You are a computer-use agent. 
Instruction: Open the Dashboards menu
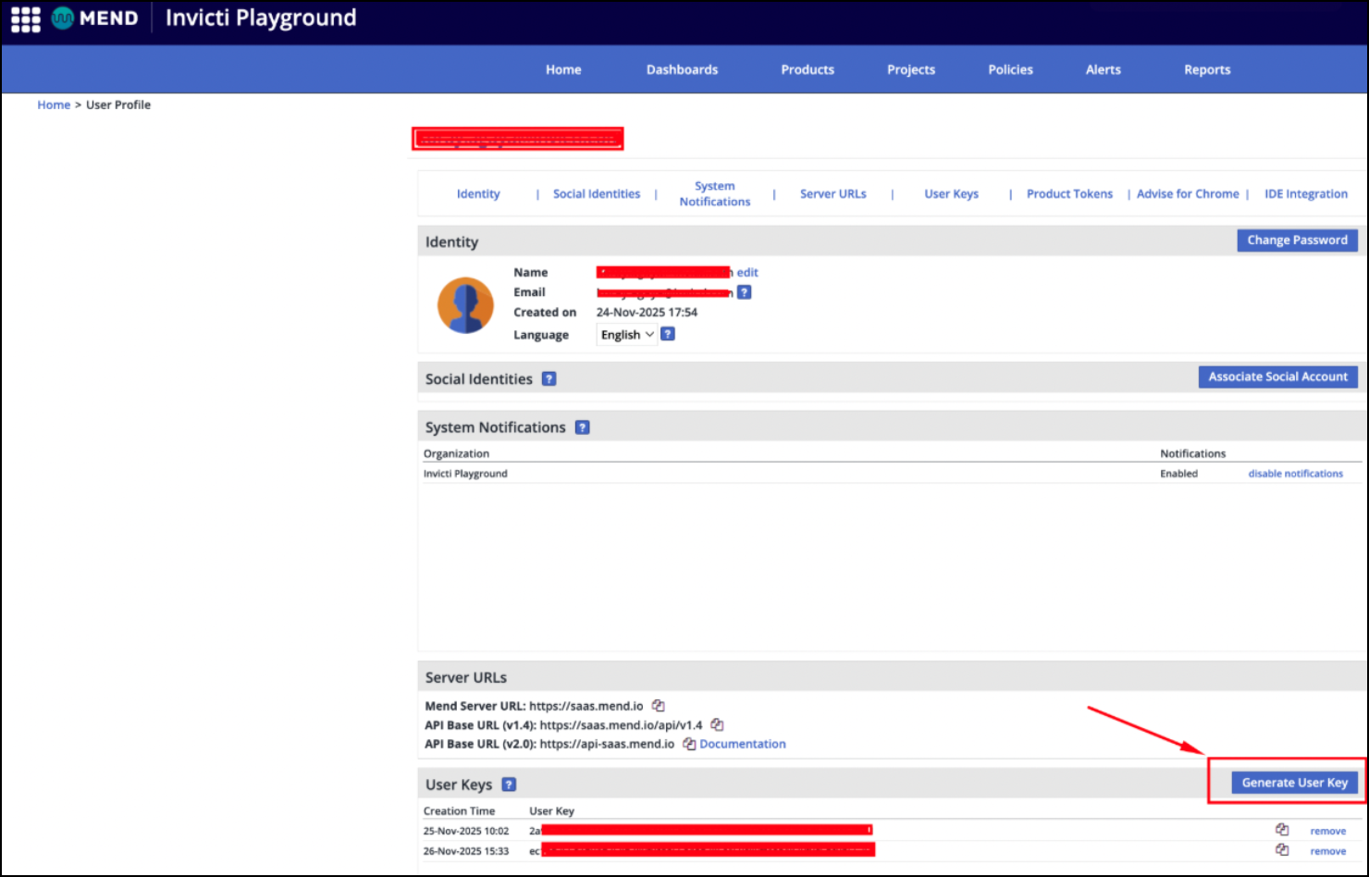(x=682, y=69)
